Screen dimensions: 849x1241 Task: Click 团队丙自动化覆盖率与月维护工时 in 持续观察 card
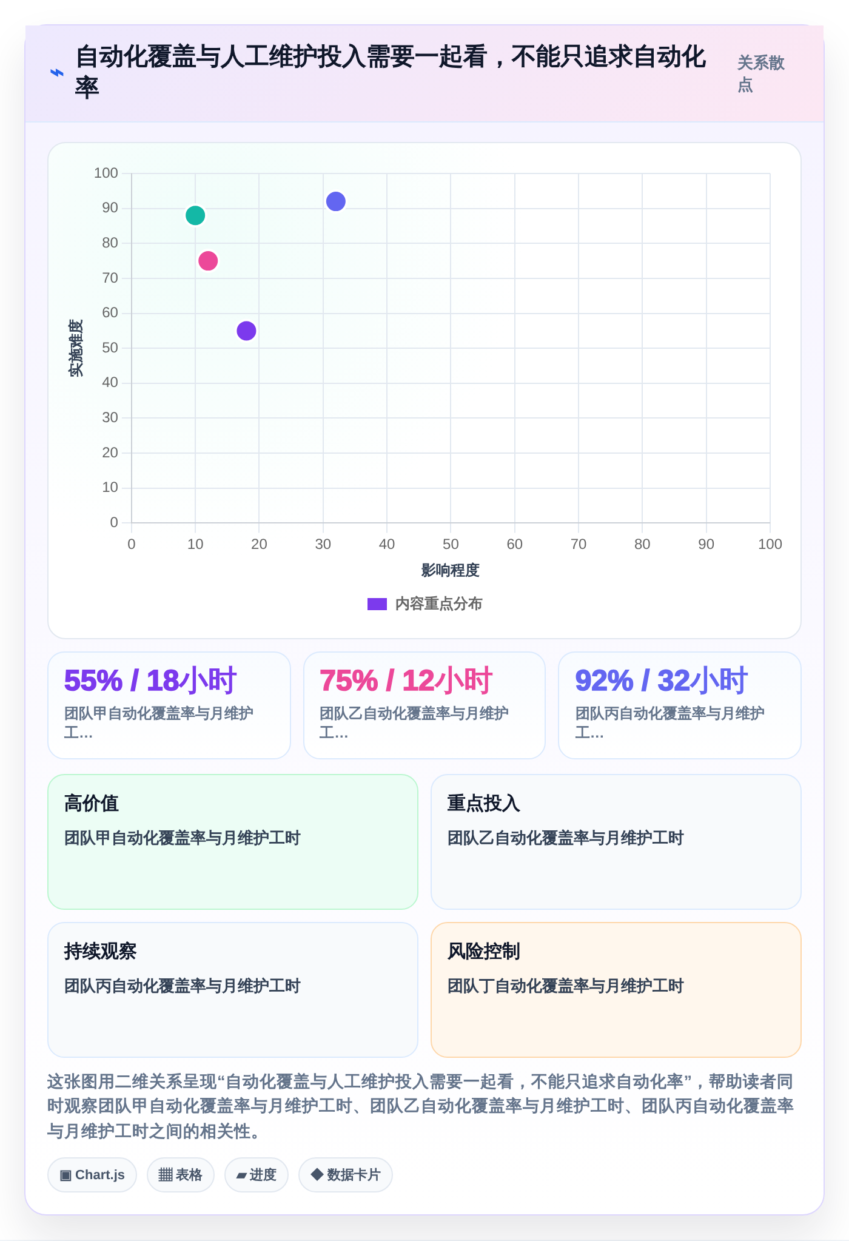[183, 986]
